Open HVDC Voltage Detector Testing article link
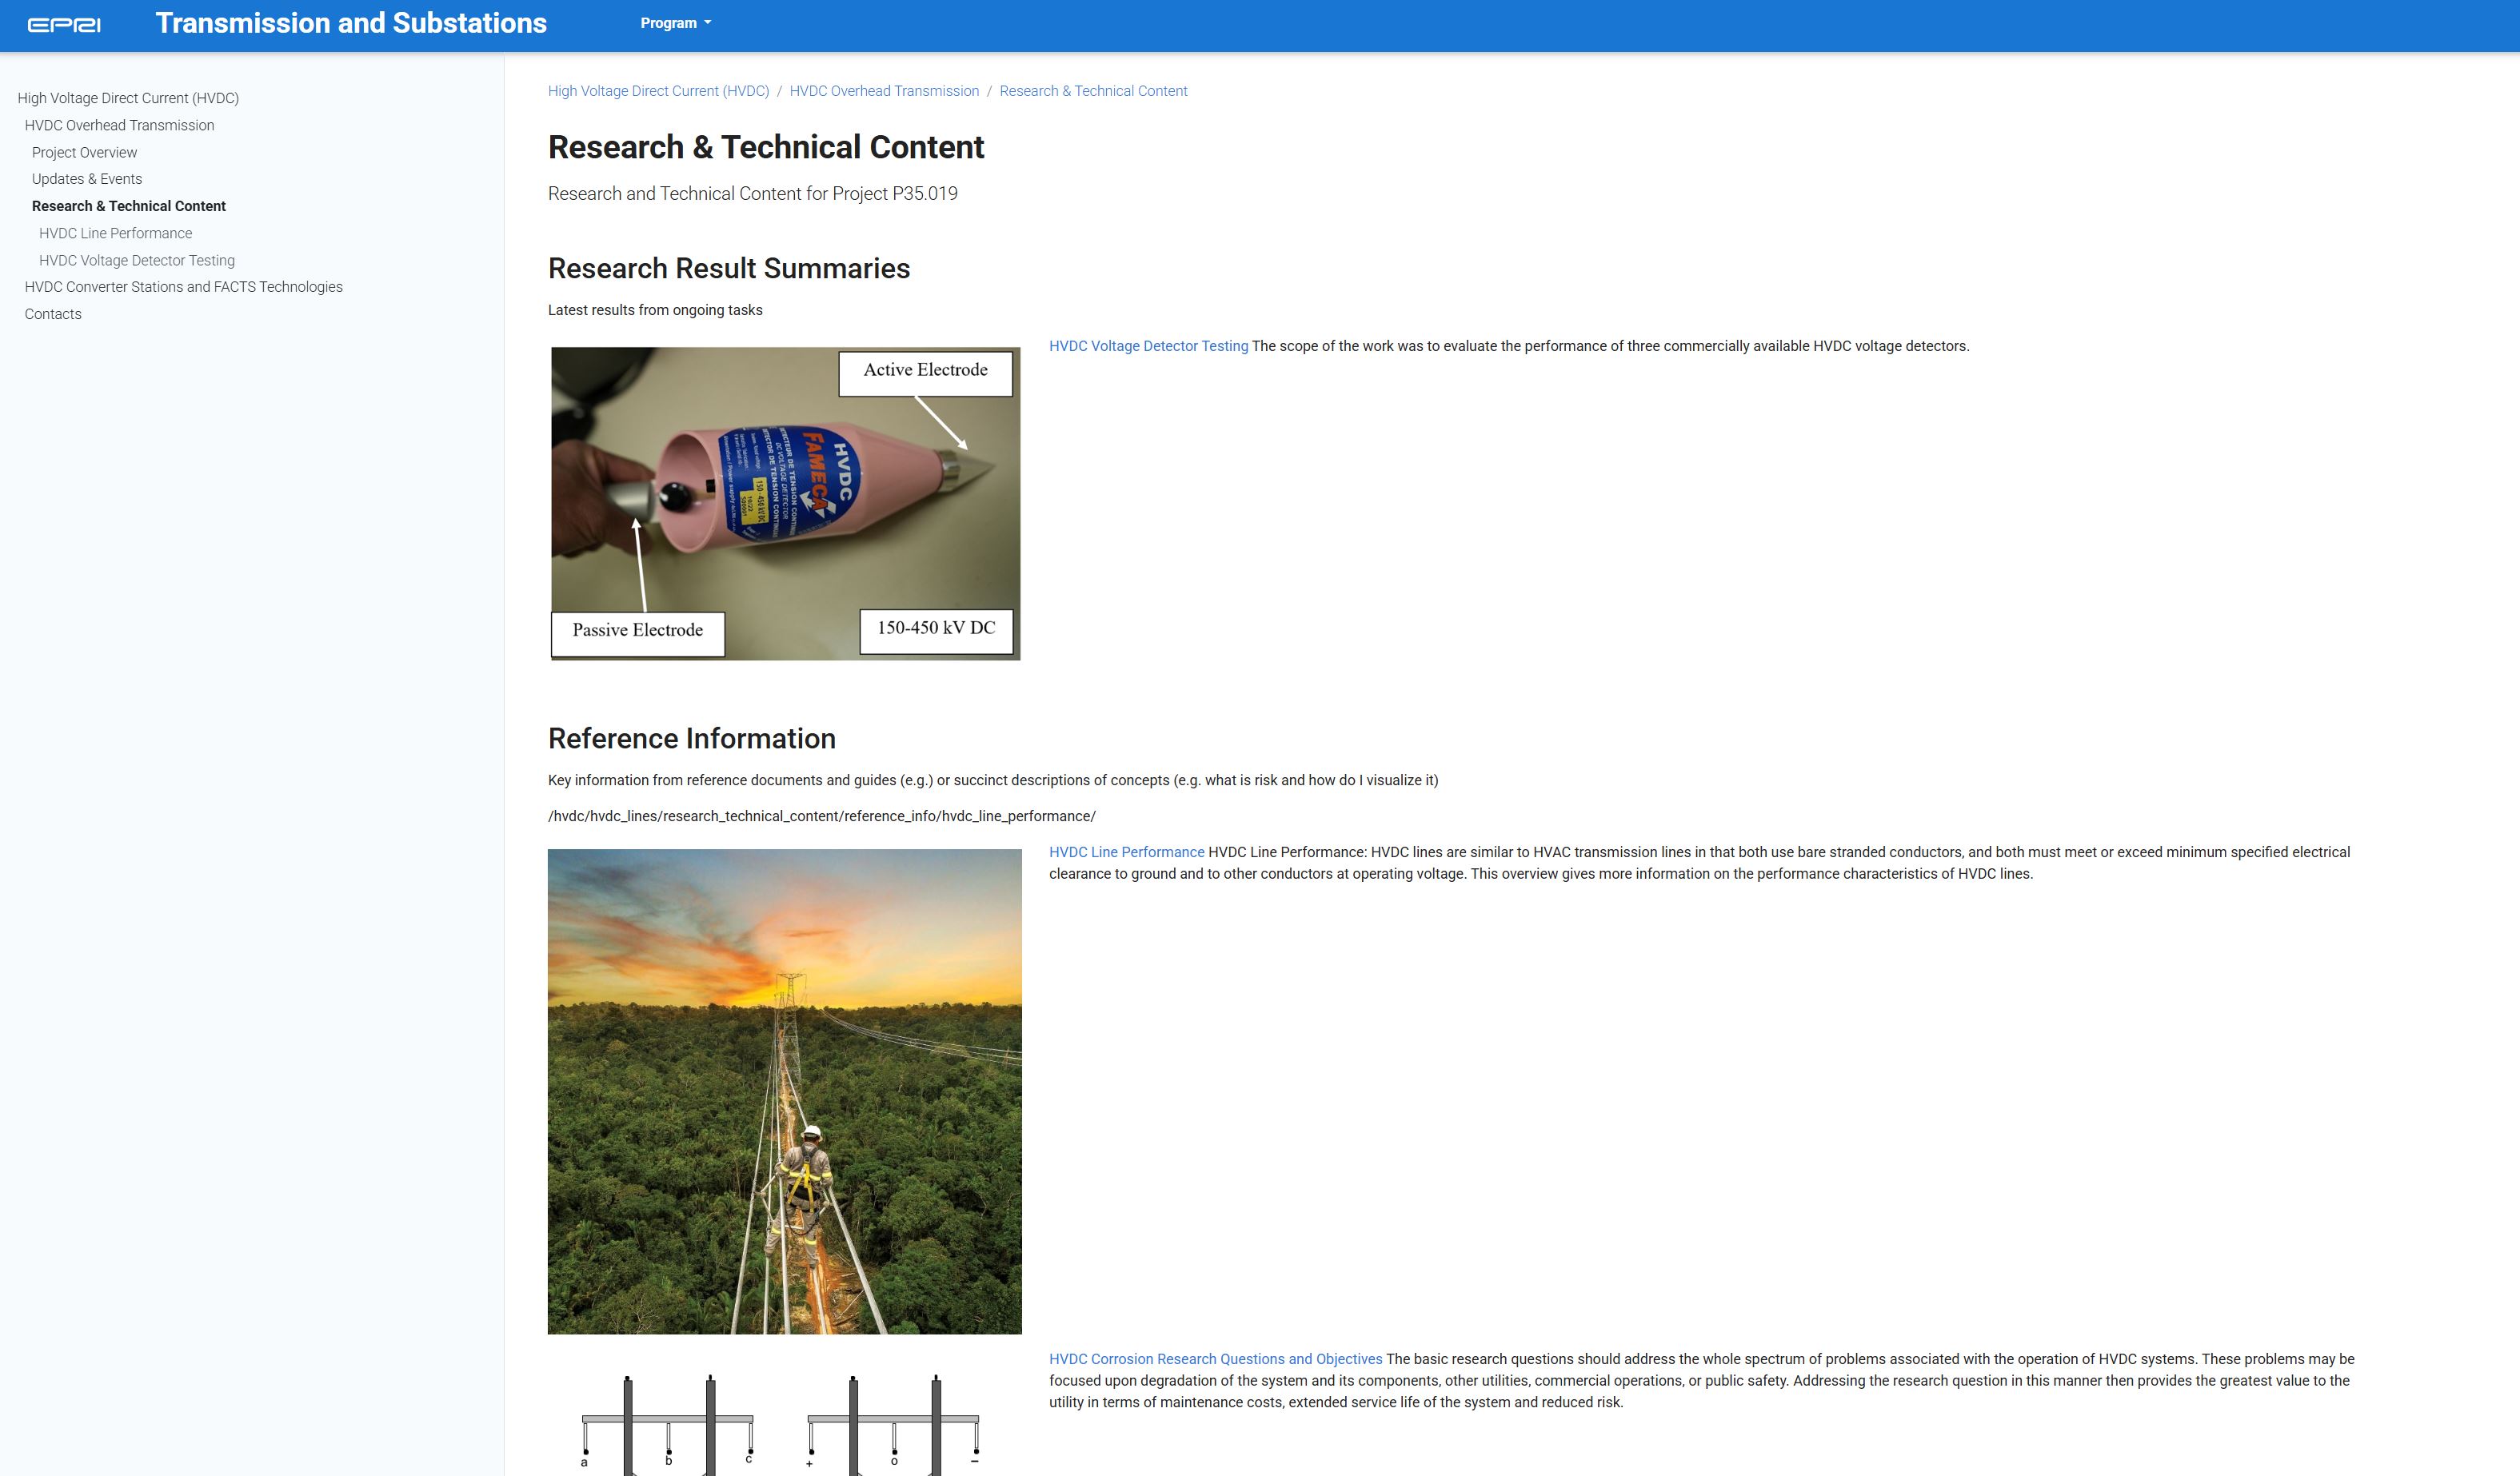Viewport: 2520px width, 1476px height. 1148,346
